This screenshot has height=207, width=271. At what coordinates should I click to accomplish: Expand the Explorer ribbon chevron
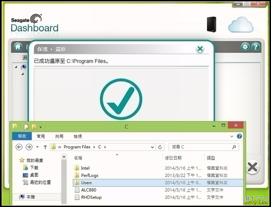click(x=232, y=136)
